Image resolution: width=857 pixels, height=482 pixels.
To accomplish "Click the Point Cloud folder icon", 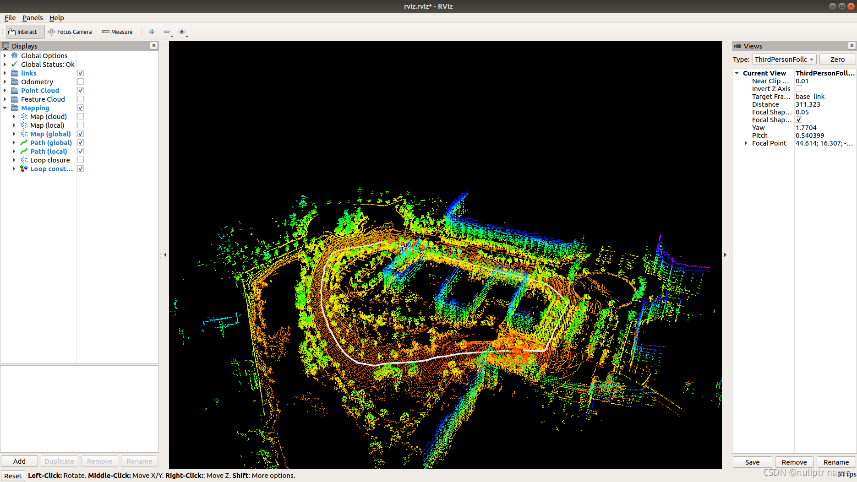I will (15, 90).
